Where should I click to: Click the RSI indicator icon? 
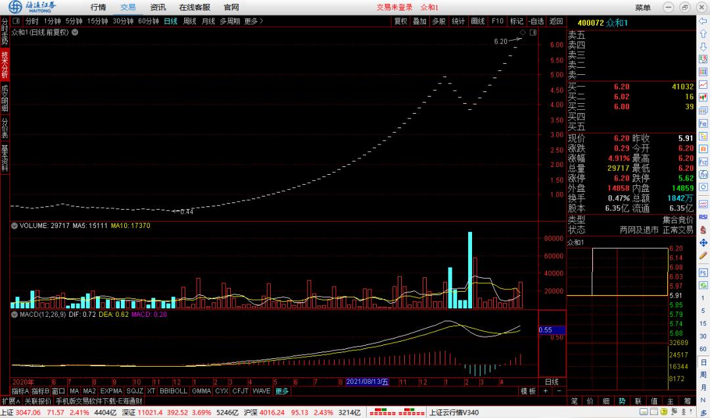coord(703,217)
